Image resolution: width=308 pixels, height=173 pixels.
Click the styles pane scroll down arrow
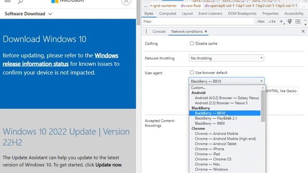pyautogui.click(x=305, y=25)
